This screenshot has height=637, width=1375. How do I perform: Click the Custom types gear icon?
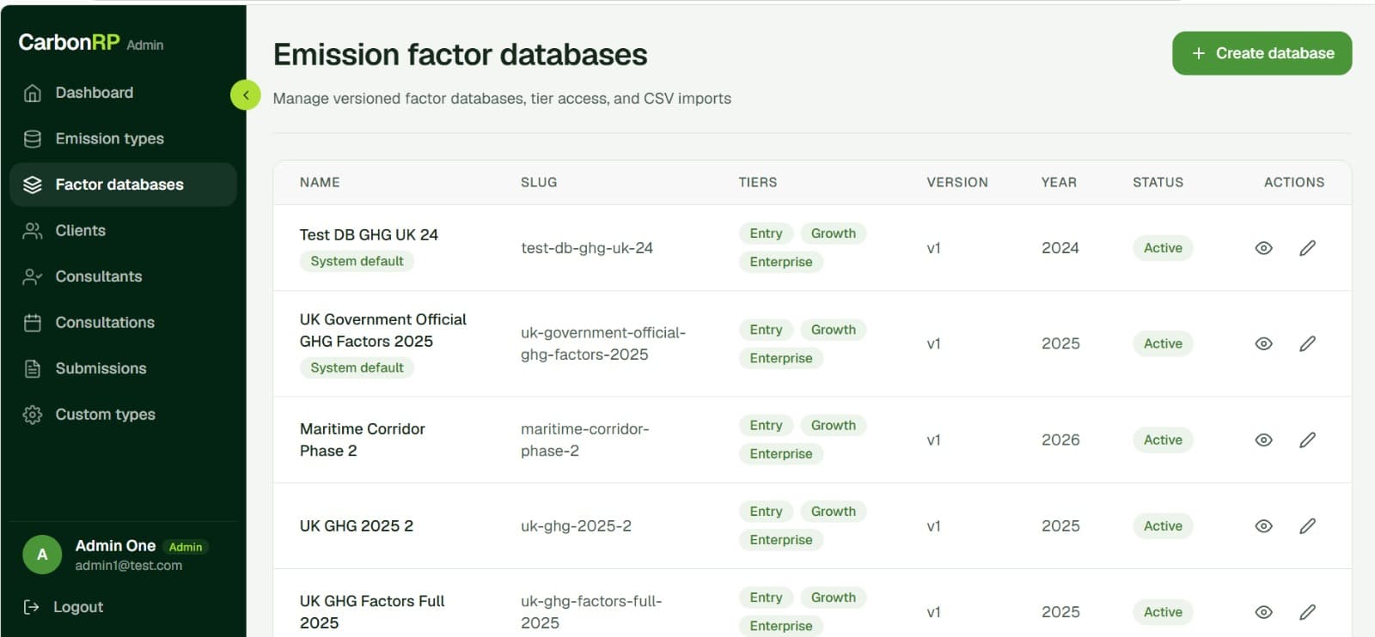tap(33, 415)
